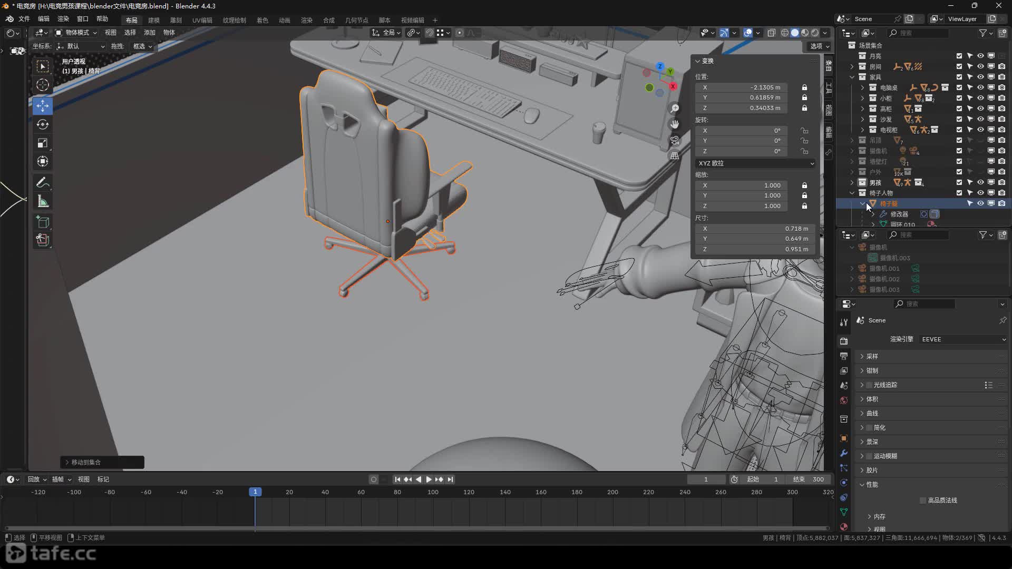Select the Scale tool
This screenshot has height=569, width=1012.
[x=43, y=143]
